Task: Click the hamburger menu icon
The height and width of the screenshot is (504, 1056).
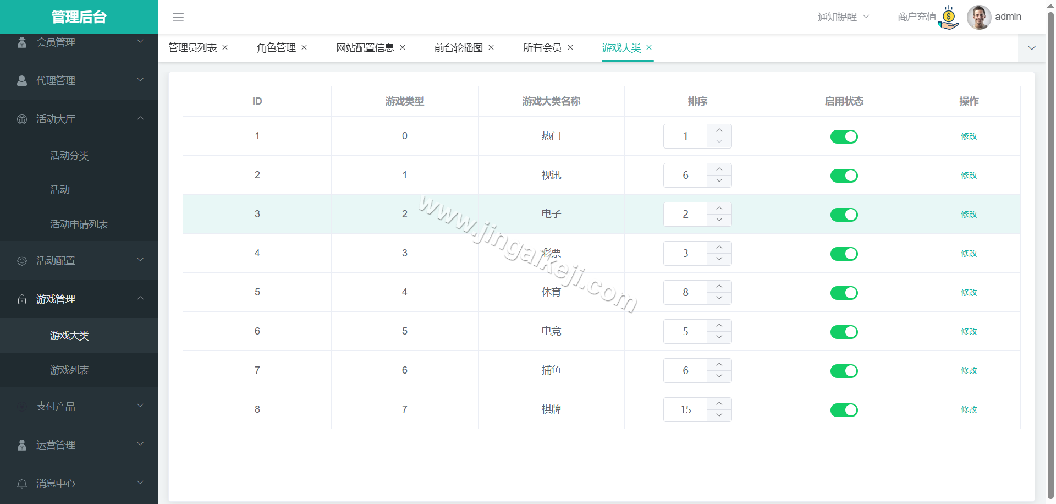Action: click(178, 17)
